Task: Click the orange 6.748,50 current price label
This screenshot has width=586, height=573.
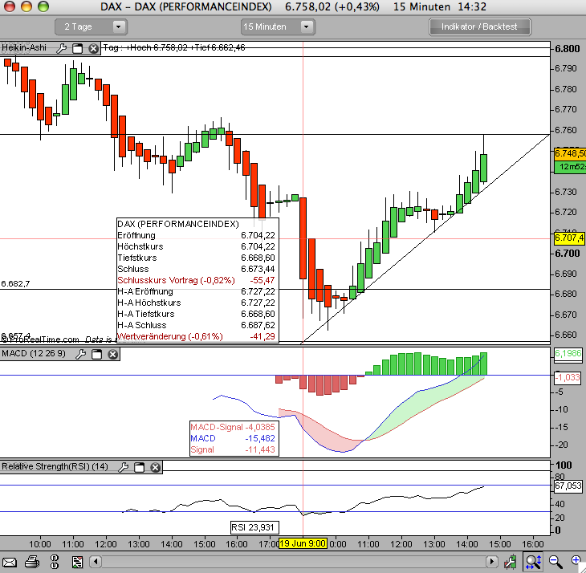Action: (570, 153)
